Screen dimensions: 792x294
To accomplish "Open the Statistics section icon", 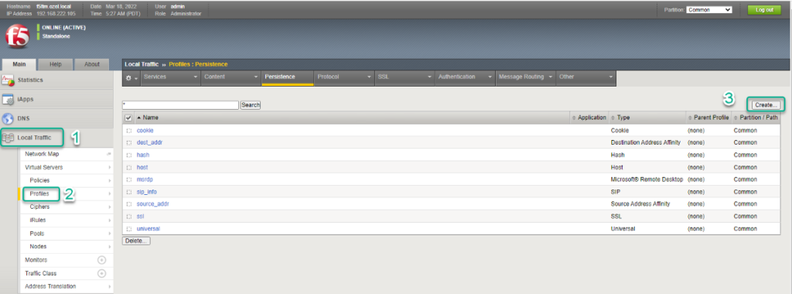I will point(8,80).
